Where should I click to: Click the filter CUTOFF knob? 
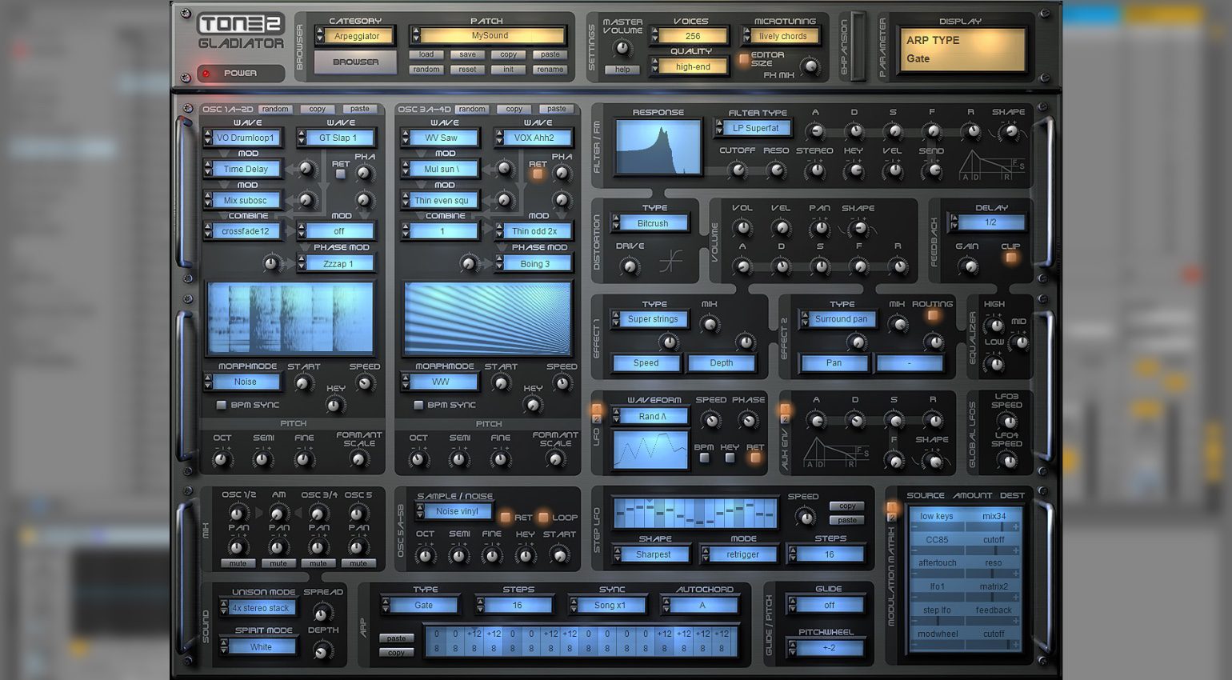pos(737,170)
